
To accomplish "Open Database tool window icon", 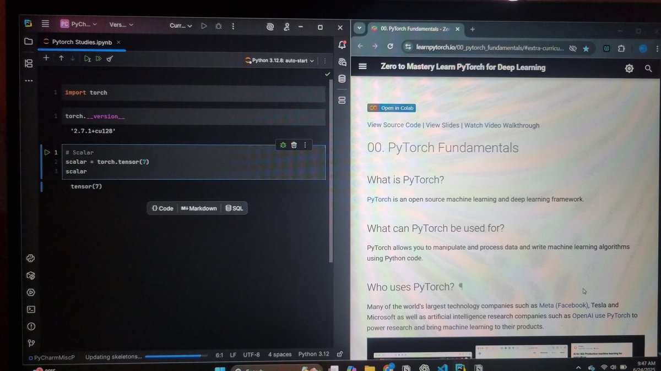I will pos(342,79).
